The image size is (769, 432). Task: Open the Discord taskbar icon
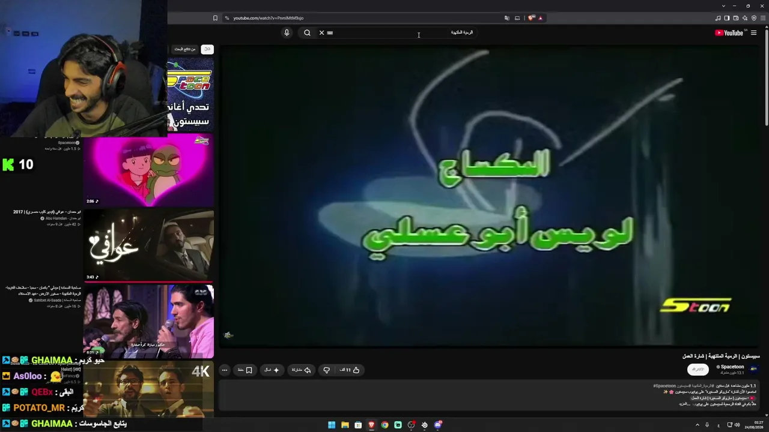point(438,425)
